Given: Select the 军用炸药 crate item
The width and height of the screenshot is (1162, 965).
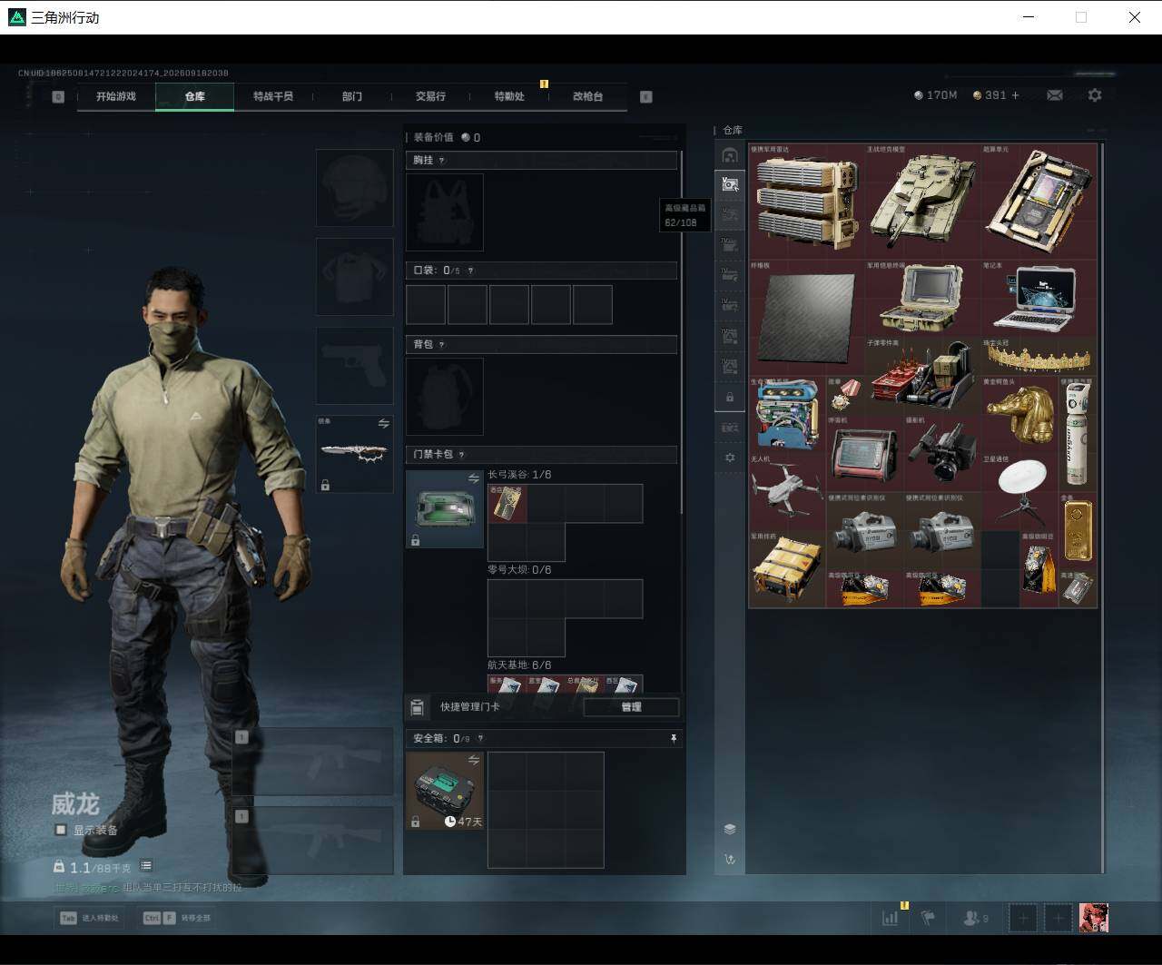Looking at the screenshot, I should point(787,569).
